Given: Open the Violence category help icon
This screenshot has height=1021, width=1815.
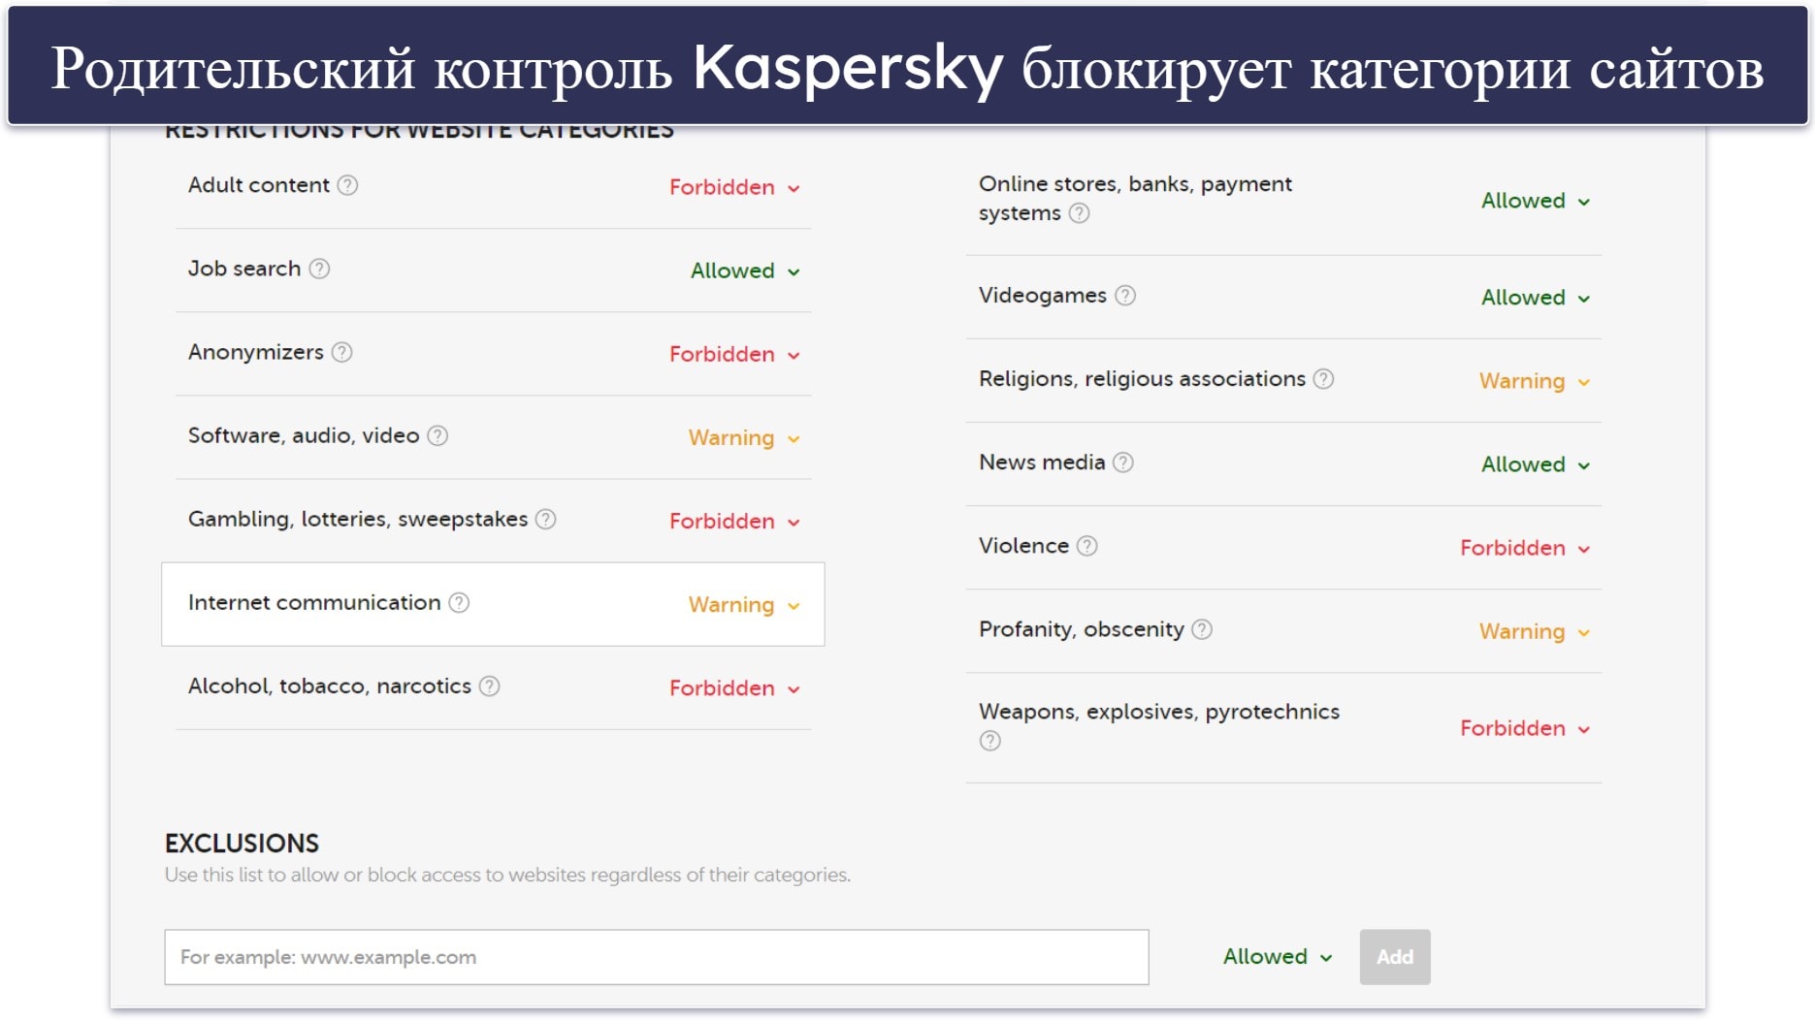Looking at the screenshot, I should 1087,546.
